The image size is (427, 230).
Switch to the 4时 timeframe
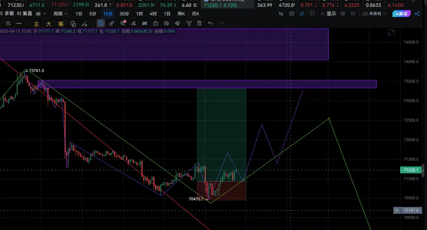pyautogui.click(x=153, y=13)
